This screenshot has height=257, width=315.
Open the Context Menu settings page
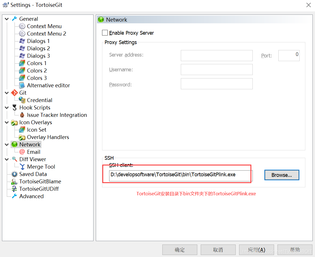point(44,26)
